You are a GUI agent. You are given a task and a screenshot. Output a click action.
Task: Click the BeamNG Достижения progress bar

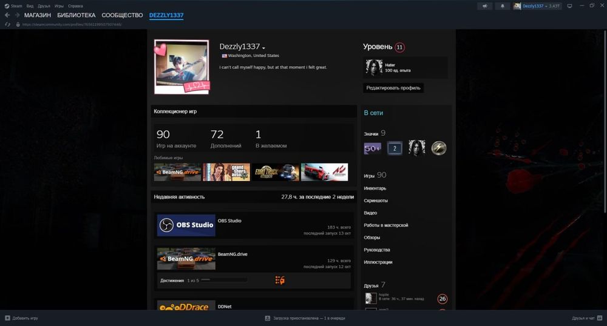tap(224, 280)
